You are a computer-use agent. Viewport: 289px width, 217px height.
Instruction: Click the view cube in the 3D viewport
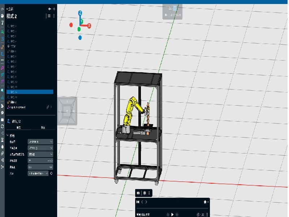(68, 111)
